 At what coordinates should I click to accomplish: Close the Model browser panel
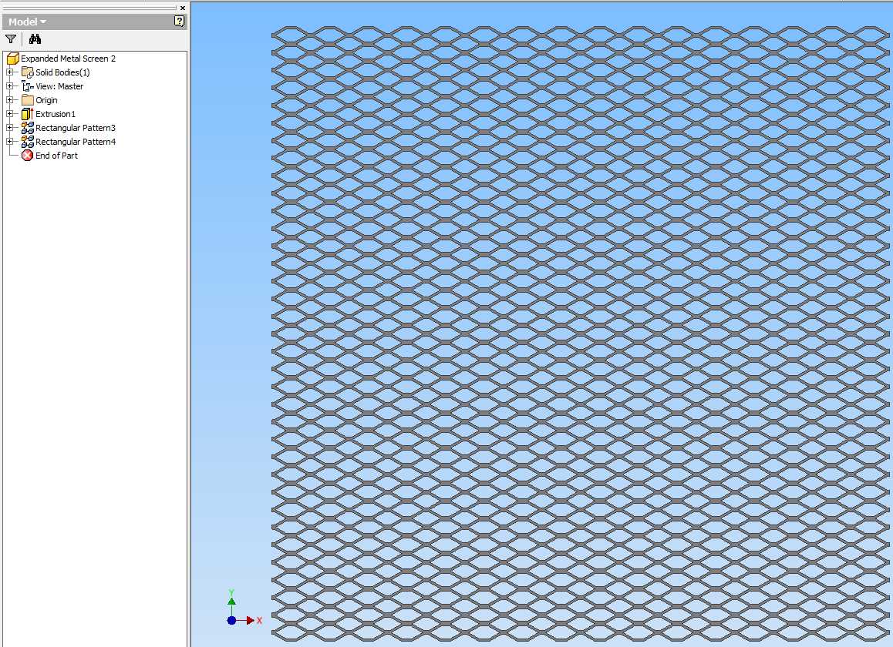182,8
